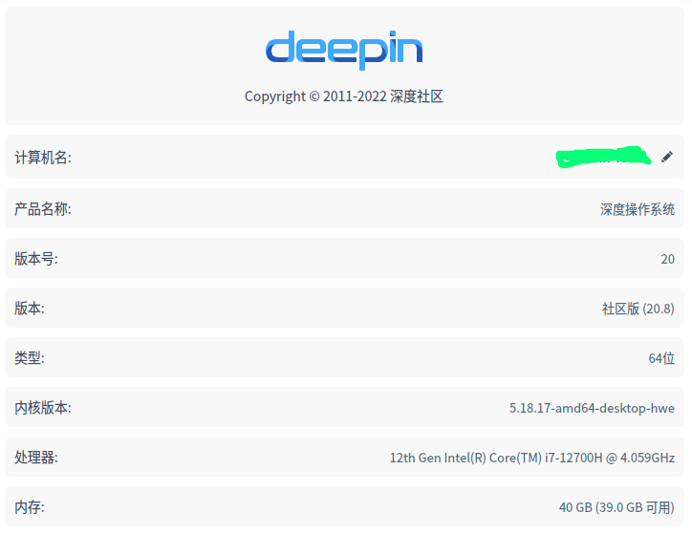692x534 pixels.
Task: Click the '内核版本:' label
Action: 43,408
